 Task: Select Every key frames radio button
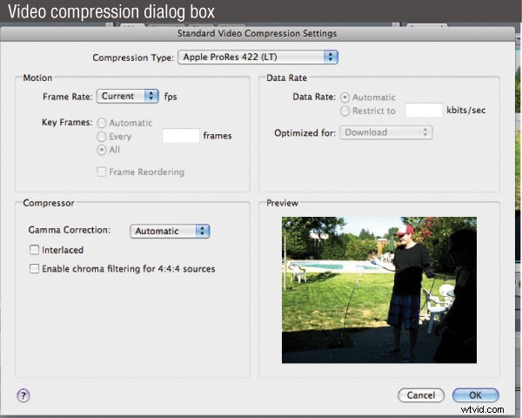click(102, 137)
